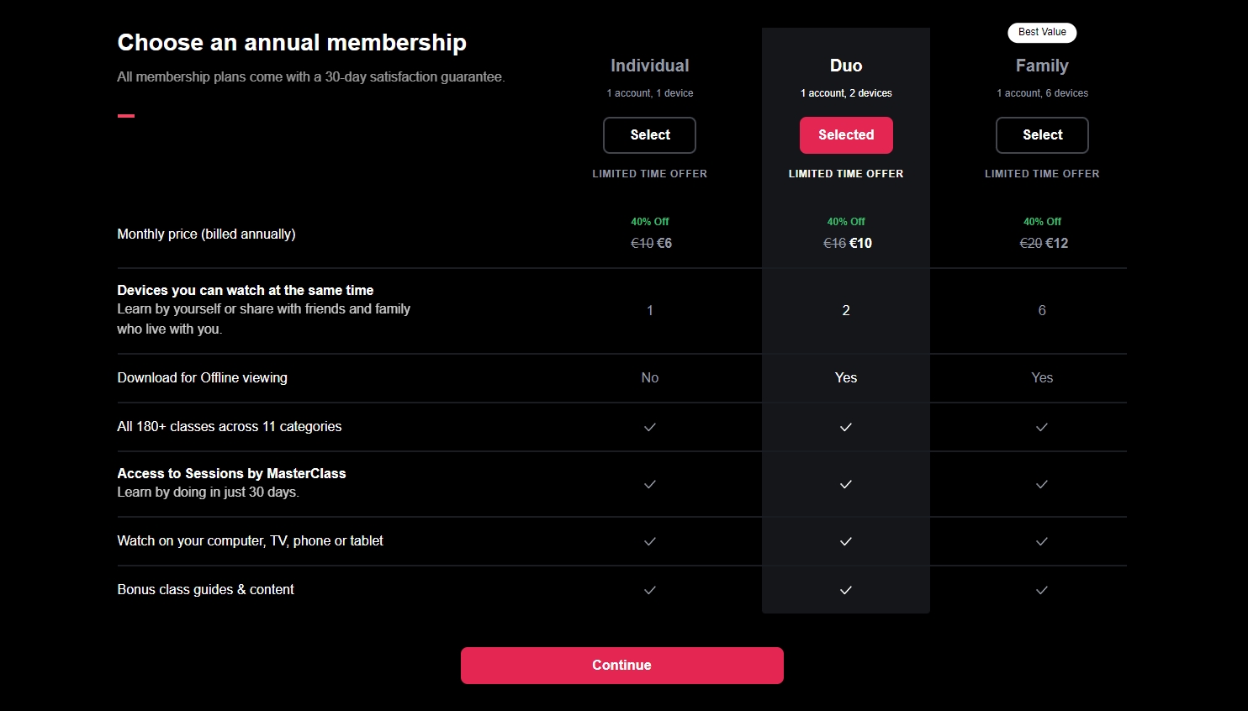This screenshot has width=1248, height=711.
Task: Select the Family plan button
Action: [1042, 135]
